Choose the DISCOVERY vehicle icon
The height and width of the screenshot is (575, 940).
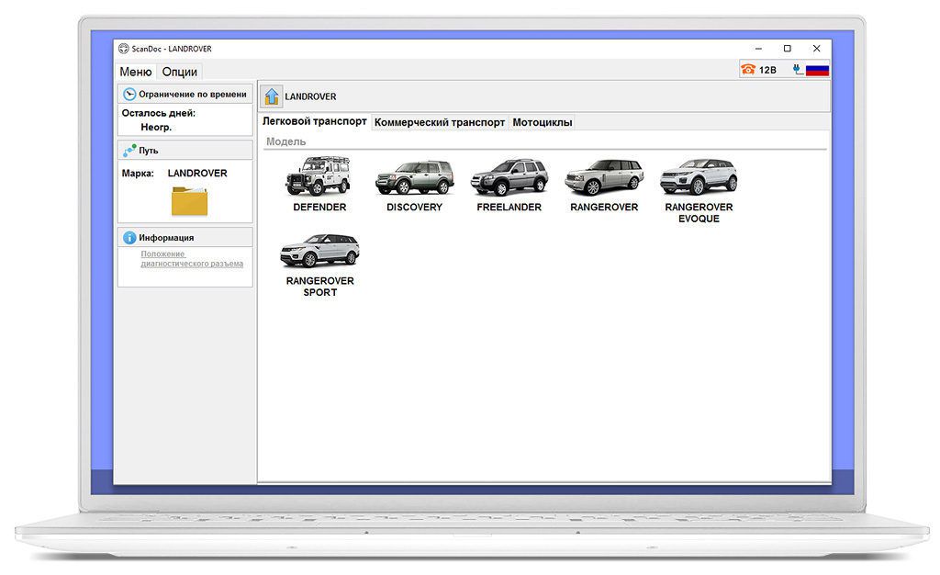[x=414, y=177]
